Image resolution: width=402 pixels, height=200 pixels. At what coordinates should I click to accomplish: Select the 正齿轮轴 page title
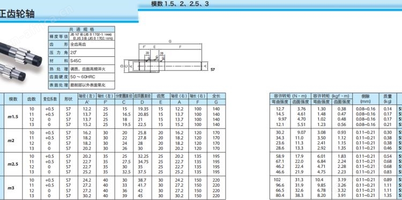point(18,13)
